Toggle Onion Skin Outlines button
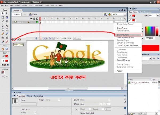Viewport: 160px width, 115px height. [47, 38]
